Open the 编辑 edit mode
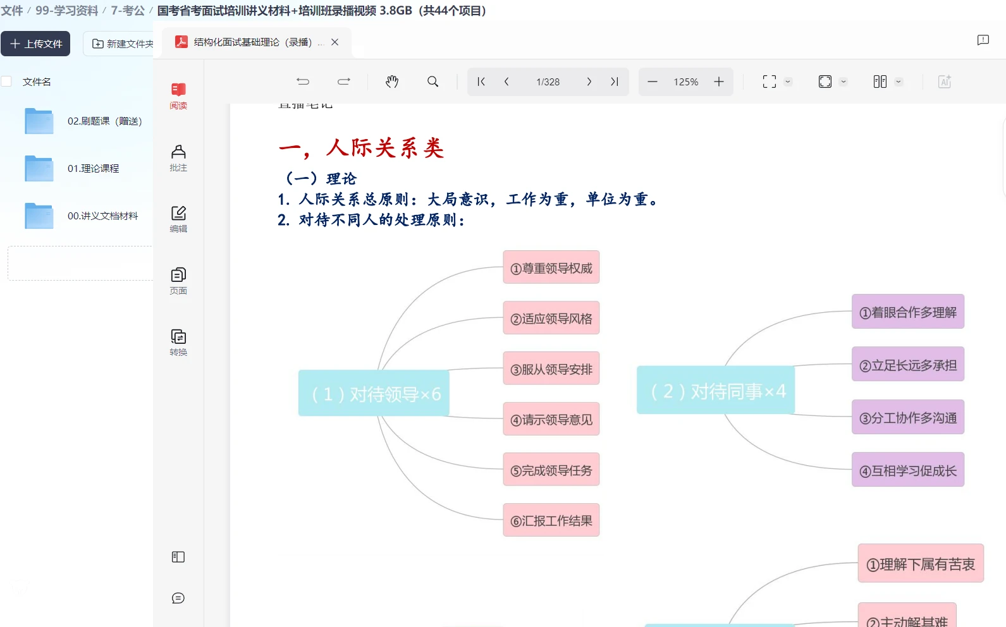Screen dimensions: 1006x627 178,219
